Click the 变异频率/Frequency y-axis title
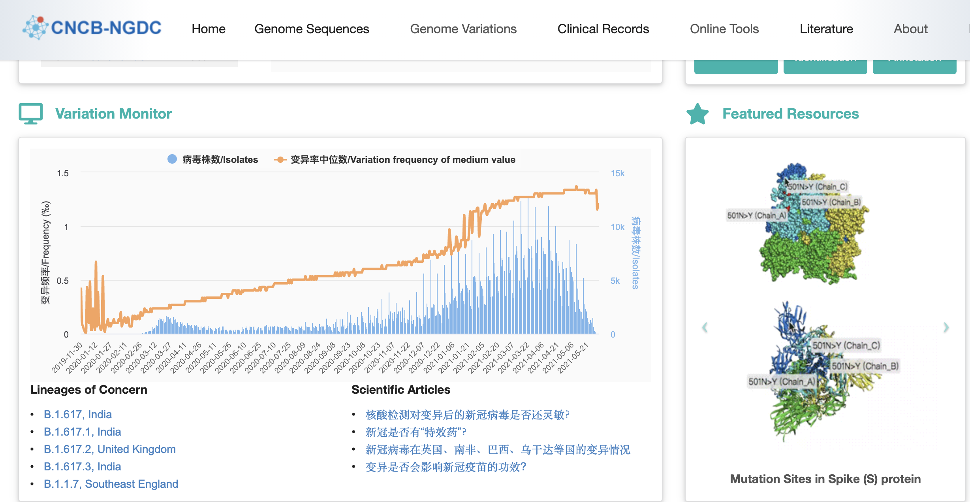Viewport: 970px width, 502px height. [x=46, y=253]
